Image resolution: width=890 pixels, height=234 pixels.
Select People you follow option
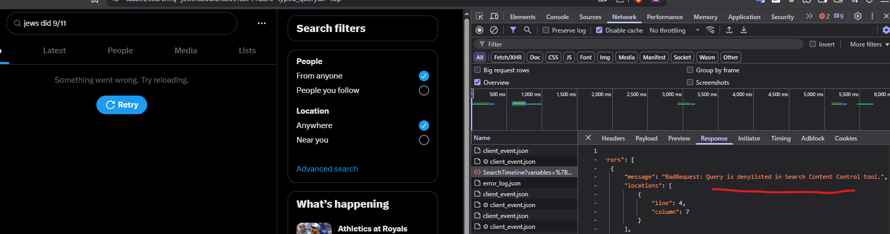coord(423,90)
